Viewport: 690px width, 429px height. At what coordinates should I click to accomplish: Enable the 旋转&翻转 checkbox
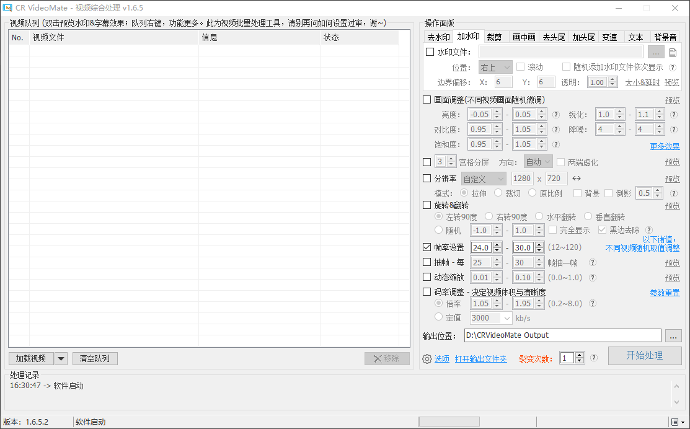(427, 205)
